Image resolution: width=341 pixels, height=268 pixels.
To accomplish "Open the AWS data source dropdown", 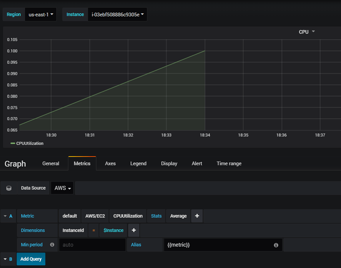I will coord(62,188).
